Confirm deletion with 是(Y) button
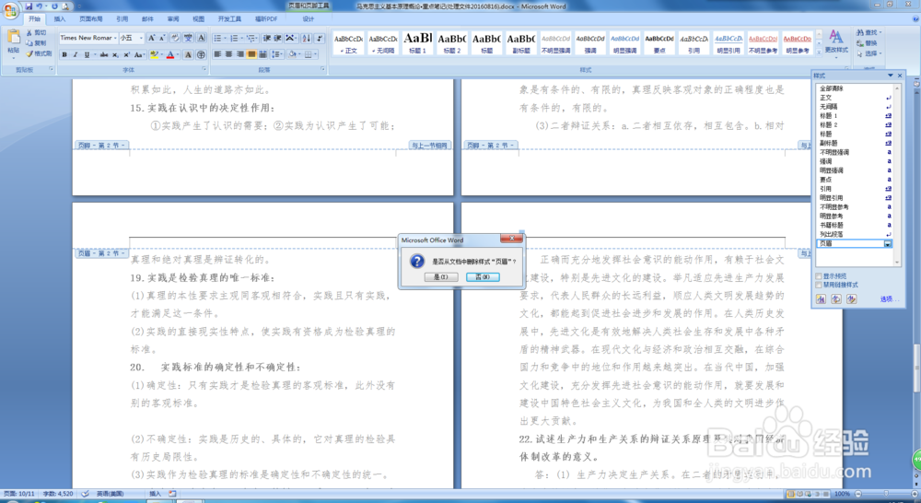921x503 pixels. (x=440, y=276)
